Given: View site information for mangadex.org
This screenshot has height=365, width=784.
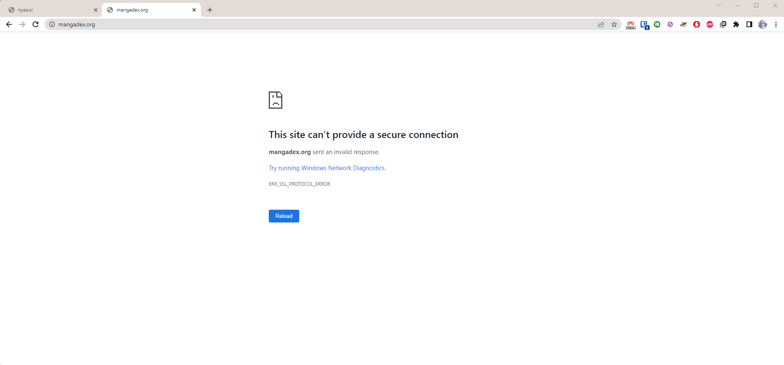Looking at the screenshot, I should tap(52, 25).
